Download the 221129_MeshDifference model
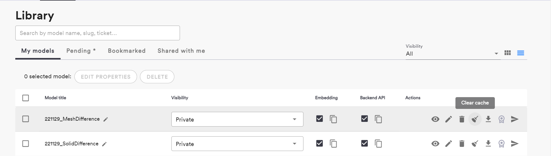Screen dimensions: 551x156 pyautogui.click(x=488, y=119)
